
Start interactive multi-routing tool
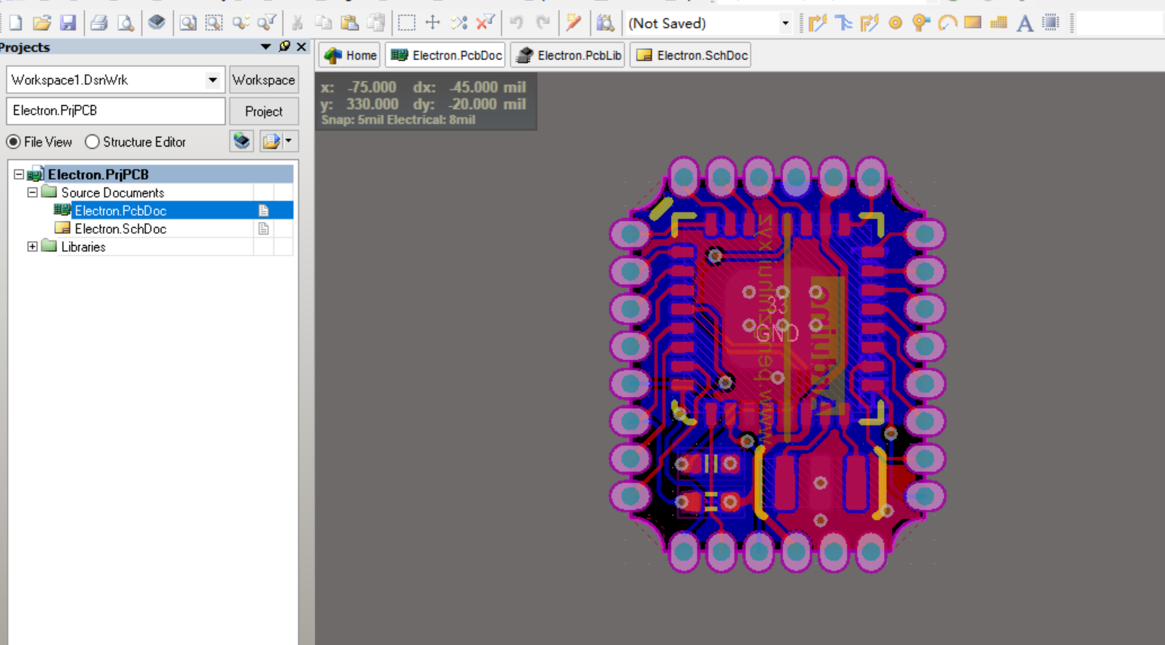click(x=843, y=23)
